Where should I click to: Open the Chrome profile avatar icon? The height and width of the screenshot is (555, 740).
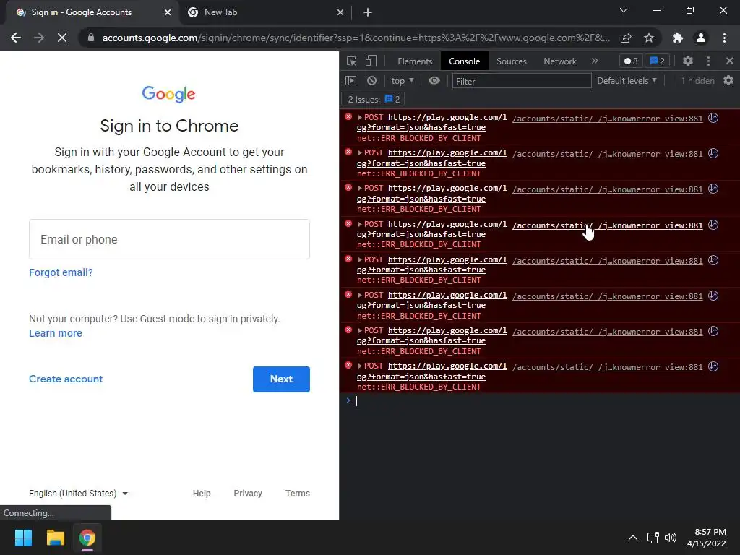pyautogui.click(x=701, y=38)
